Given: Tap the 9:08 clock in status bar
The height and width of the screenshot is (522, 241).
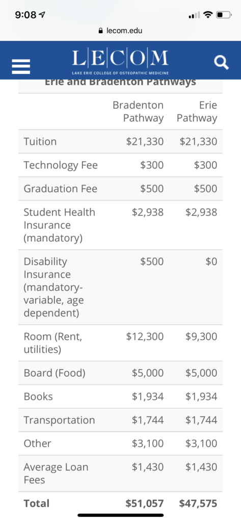Looking at the screenshot, I should tap(26, 15).
